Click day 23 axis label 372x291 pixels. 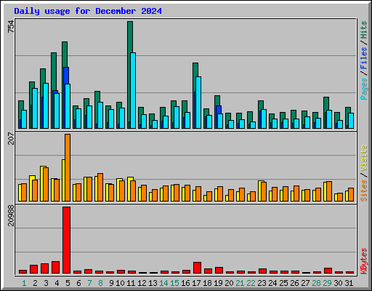tap(262, 283)
